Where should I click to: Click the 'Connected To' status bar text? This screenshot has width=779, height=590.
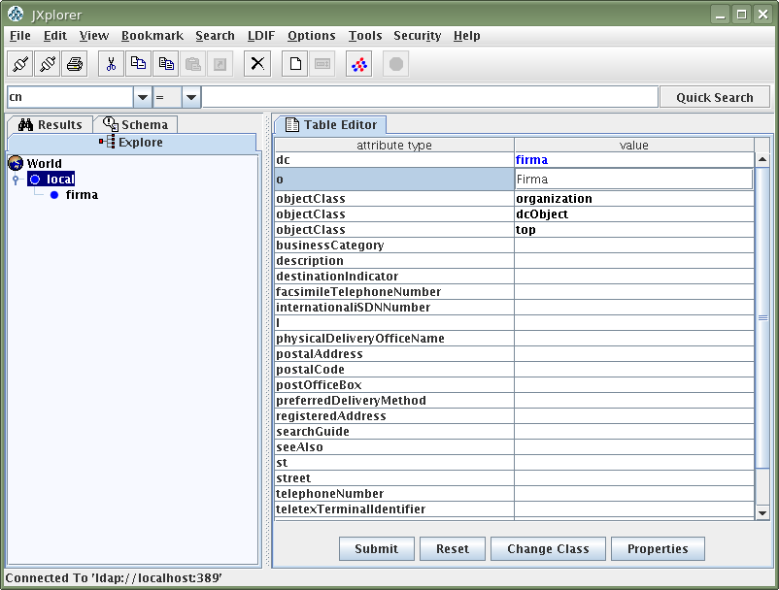114,578
